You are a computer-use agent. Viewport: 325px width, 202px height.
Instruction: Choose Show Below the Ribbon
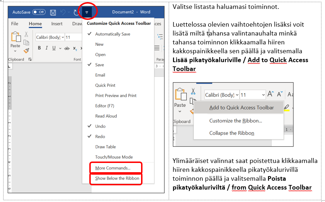pyautogui.click(x=117, y=178)
